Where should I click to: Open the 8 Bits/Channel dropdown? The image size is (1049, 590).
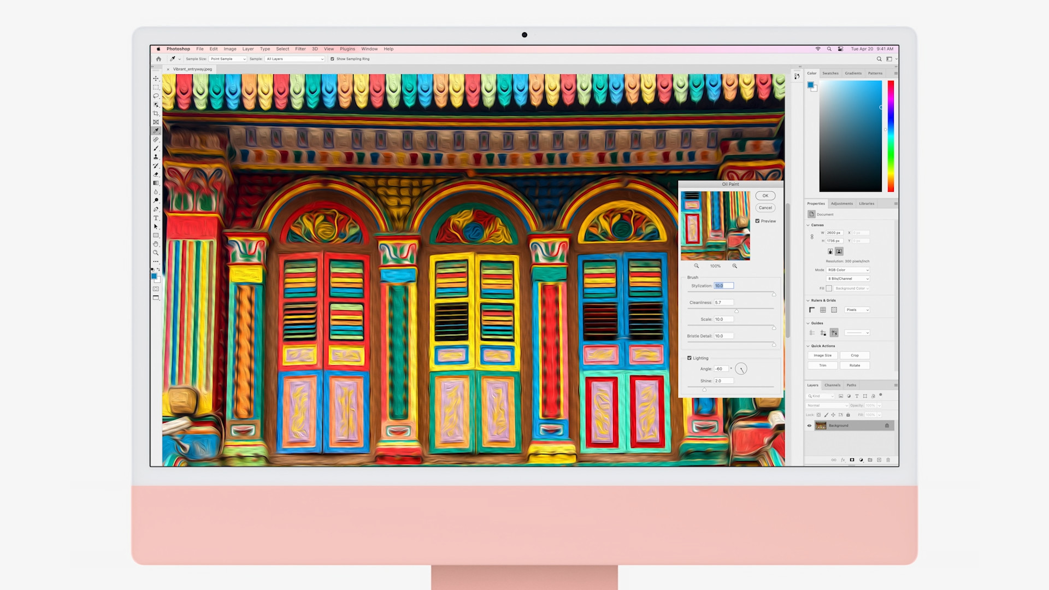[847, 279]
